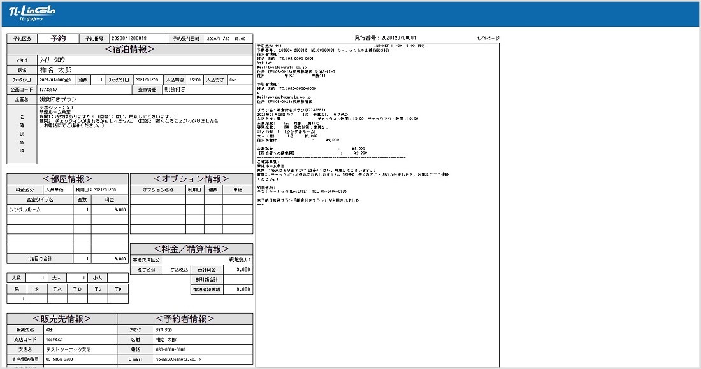Select the オプション情報 section header
This screenshot has height=369, width=701.
pos(191,179)
